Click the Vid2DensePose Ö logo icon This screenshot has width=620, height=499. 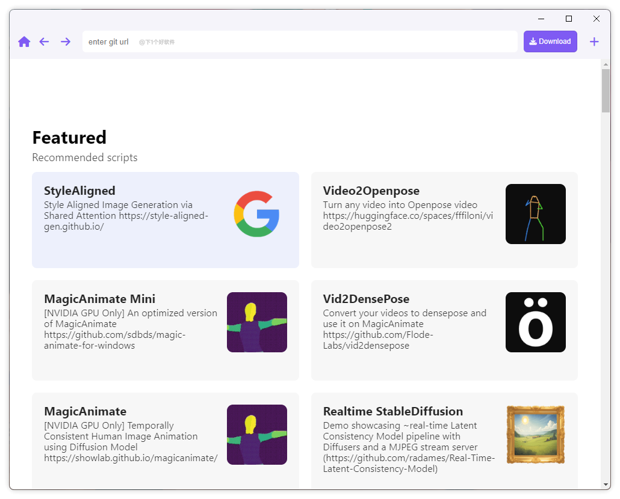tap(535, 322)
